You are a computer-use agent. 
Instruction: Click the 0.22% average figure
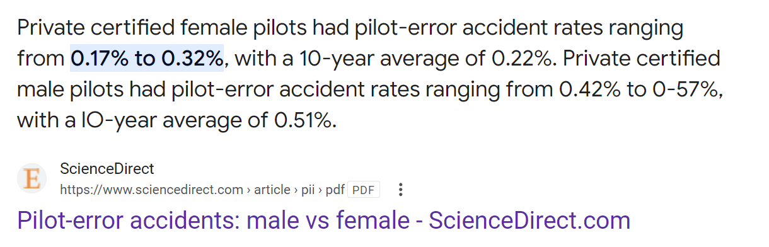(x=521, y=59)
